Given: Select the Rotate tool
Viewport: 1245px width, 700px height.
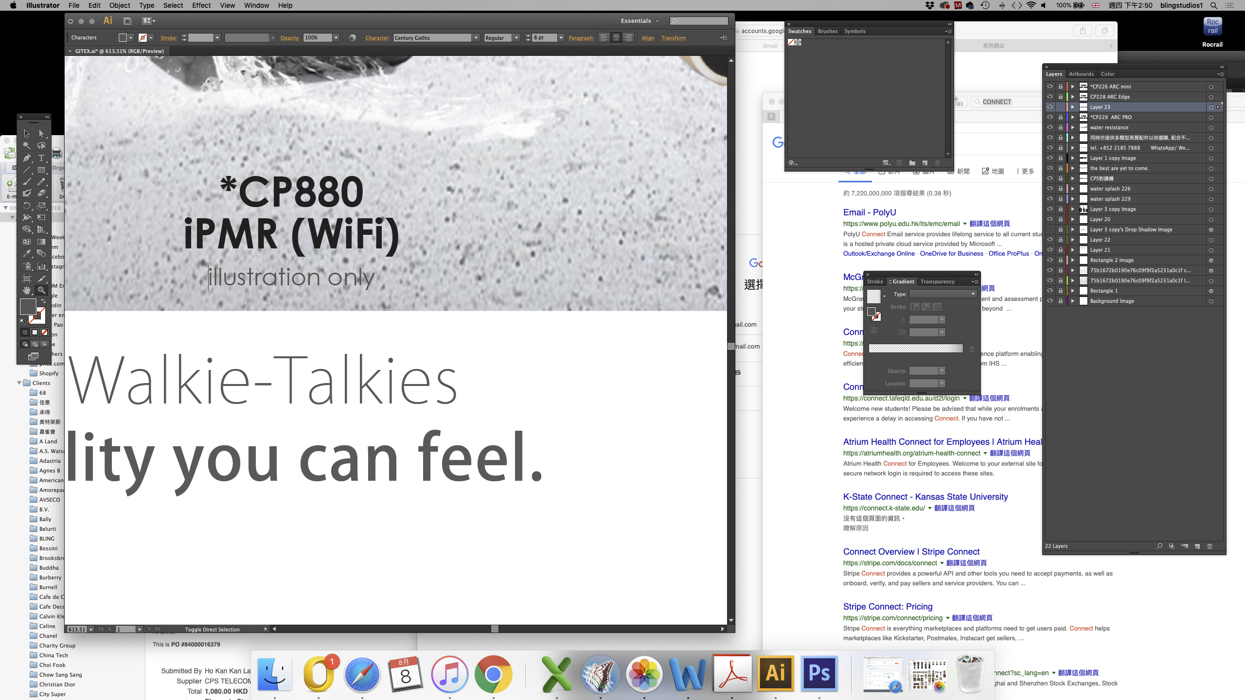Looking at the screenshot, I should (27, 206).
